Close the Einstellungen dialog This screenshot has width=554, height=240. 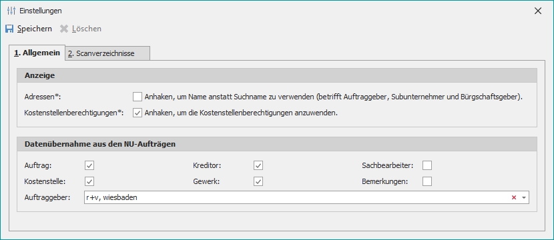tap(538, 11)
